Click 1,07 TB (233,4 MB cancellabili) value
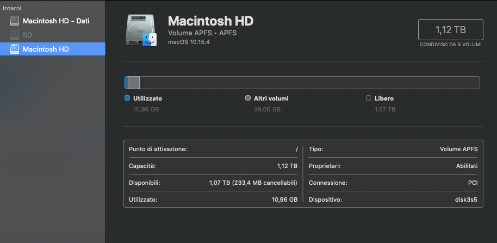This screenshot has width=497, height=243. point(253,183)
